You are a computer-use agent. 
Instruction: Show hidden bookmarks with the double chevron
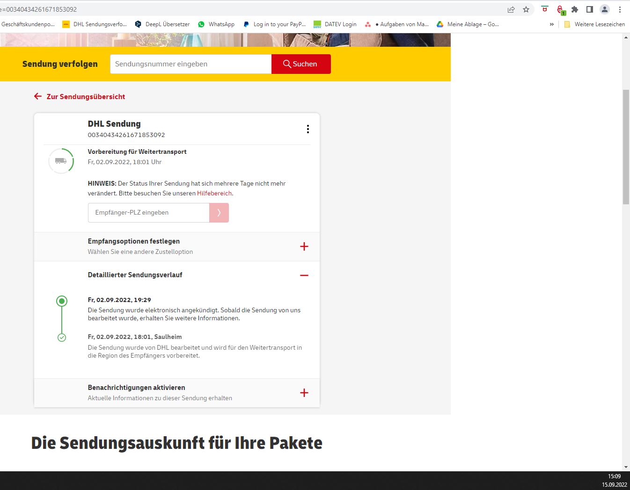click(x=552, y=24)
